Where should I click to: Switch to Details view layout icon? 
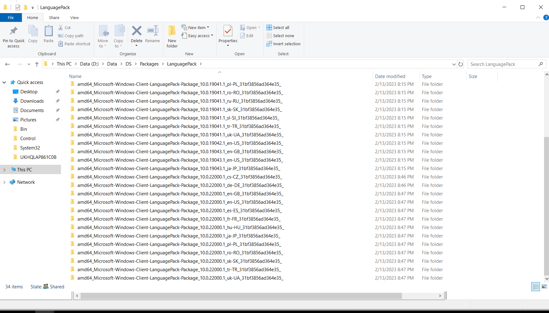tap(536, 286)
